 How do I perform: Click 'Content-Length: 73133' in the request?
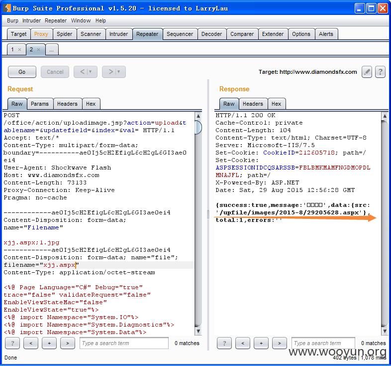[x=45, y=183]
